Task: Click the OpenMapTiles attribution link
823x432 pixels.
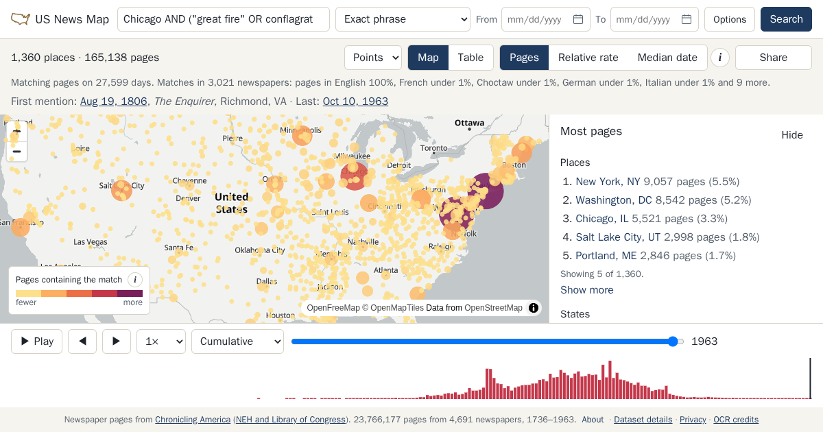Action: click(x=397, y=308)
